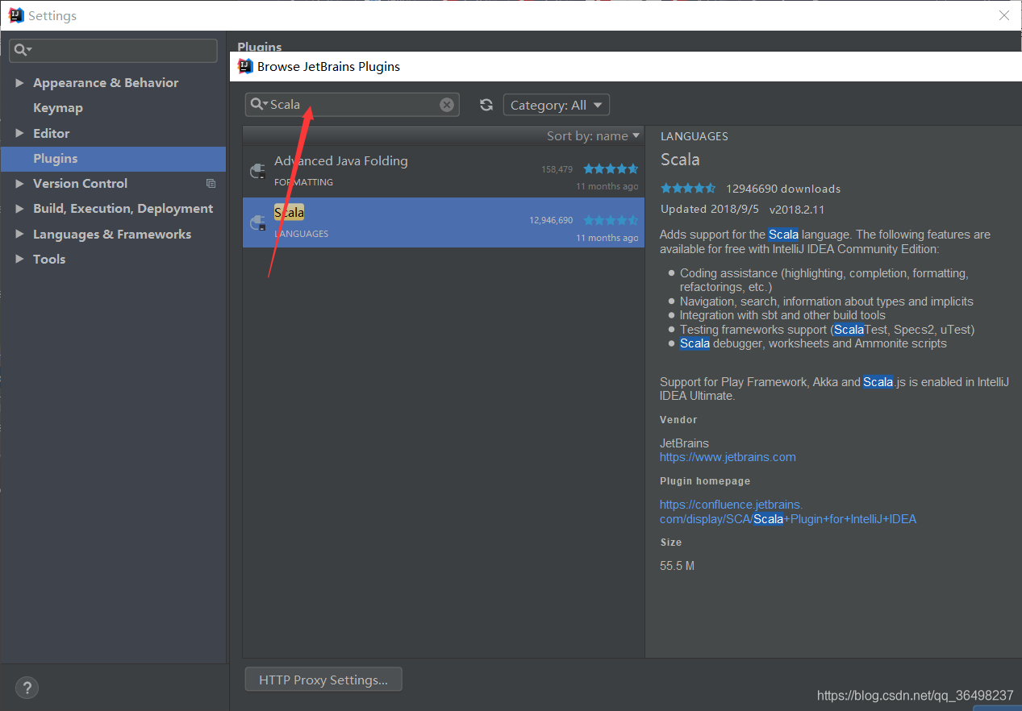1022x711 pixels.
Task: Open search options magnifier in Browse Plugins
Action: [260, 104]
